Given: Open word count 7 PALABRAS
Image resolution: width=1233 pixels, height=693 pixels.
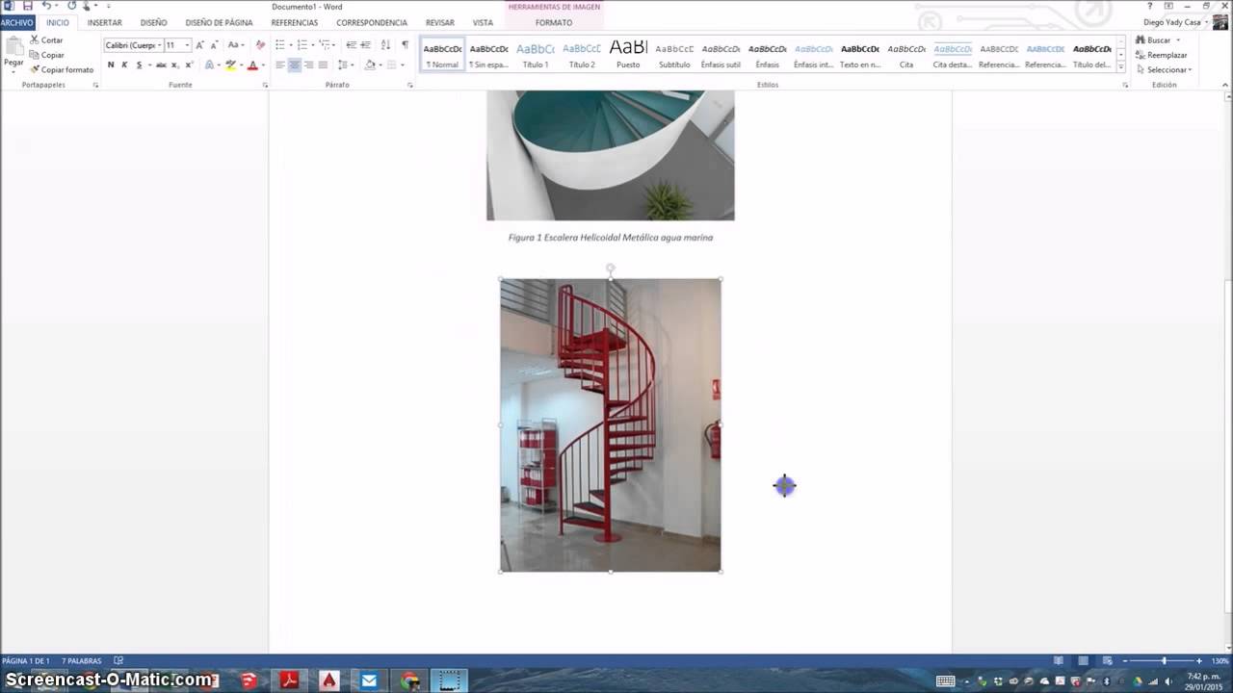Looking at the screenshot, I should [x=82, y=661].
